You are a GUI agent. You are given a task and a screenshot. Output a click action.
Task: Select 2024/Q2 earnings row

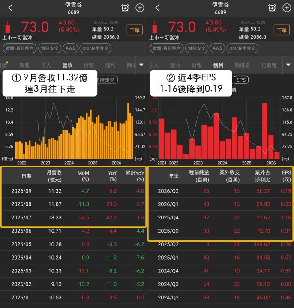pyautogui.click(x=220, y=298)
